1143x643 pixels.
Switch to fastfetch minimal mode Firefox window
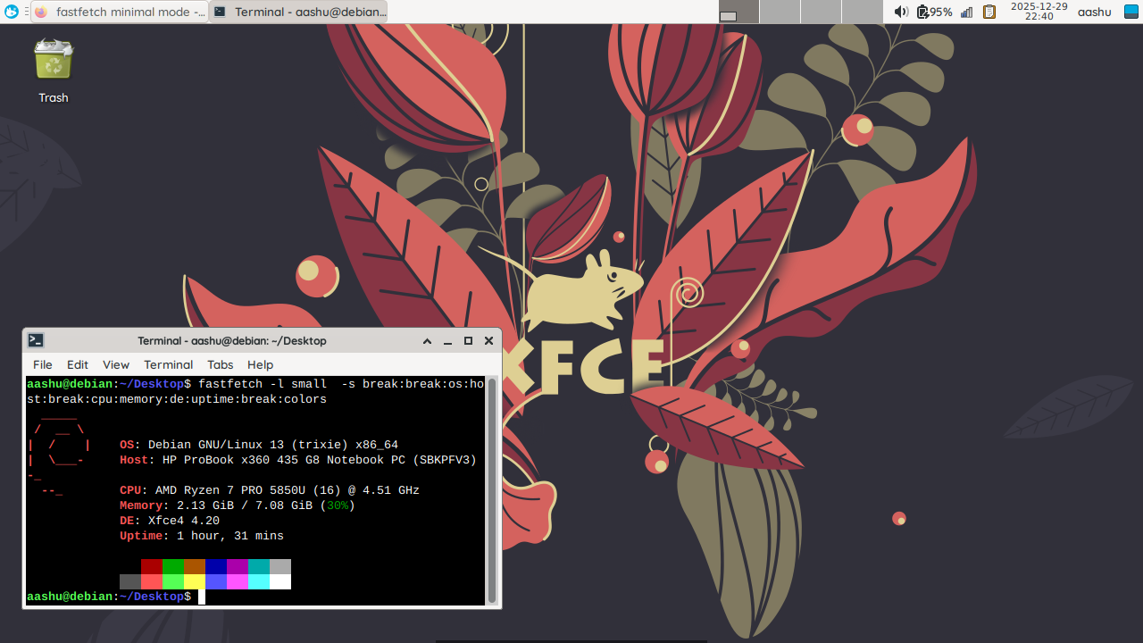click(x=120, y=12)
